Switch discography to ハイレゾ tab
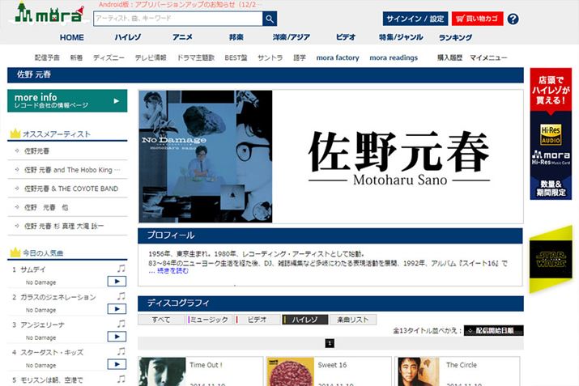 click(x=305, y=320)
